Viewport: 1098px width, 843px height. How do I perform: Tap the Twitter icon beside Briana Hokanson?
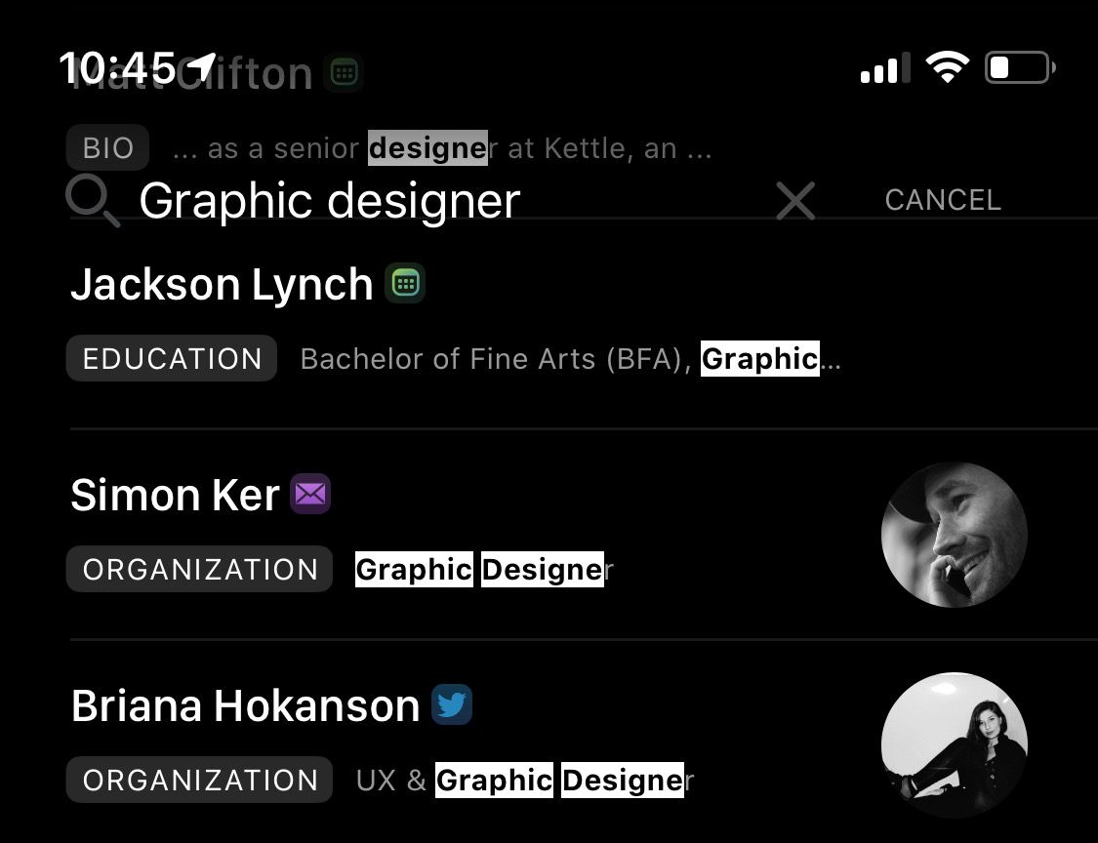(x=452, y=704)
